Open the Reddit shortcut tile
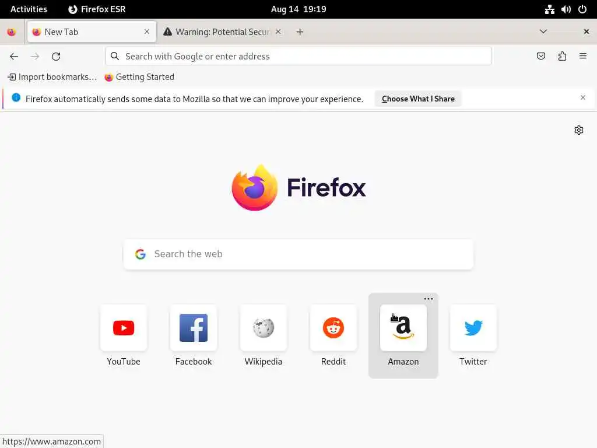This screenshot has height=448, width=597. coord(333,328)
